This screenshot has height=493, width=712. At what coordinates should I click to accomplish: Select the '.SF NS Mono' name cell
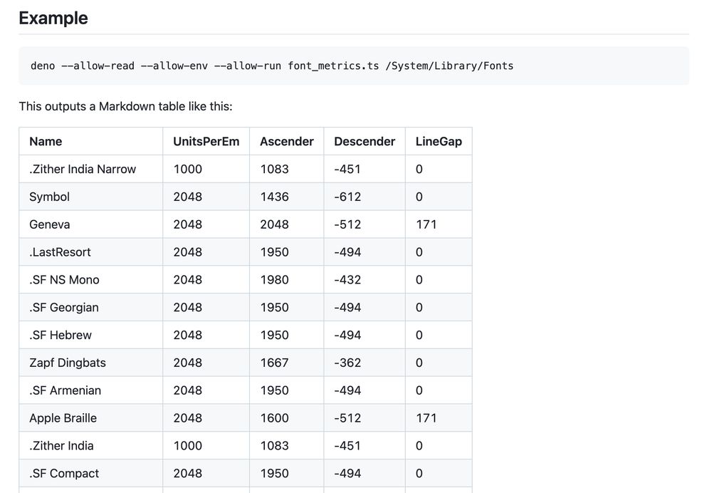pyautogui.click(x=91, y=280)
